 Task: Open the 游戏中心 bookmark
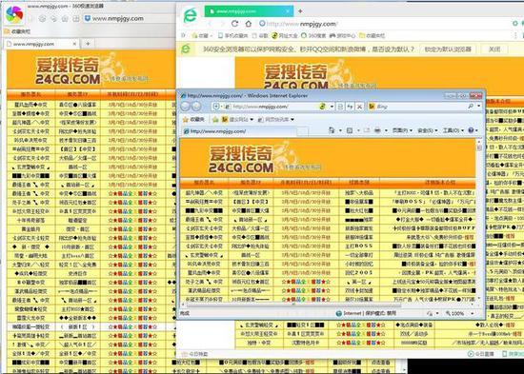pos(342,35)
